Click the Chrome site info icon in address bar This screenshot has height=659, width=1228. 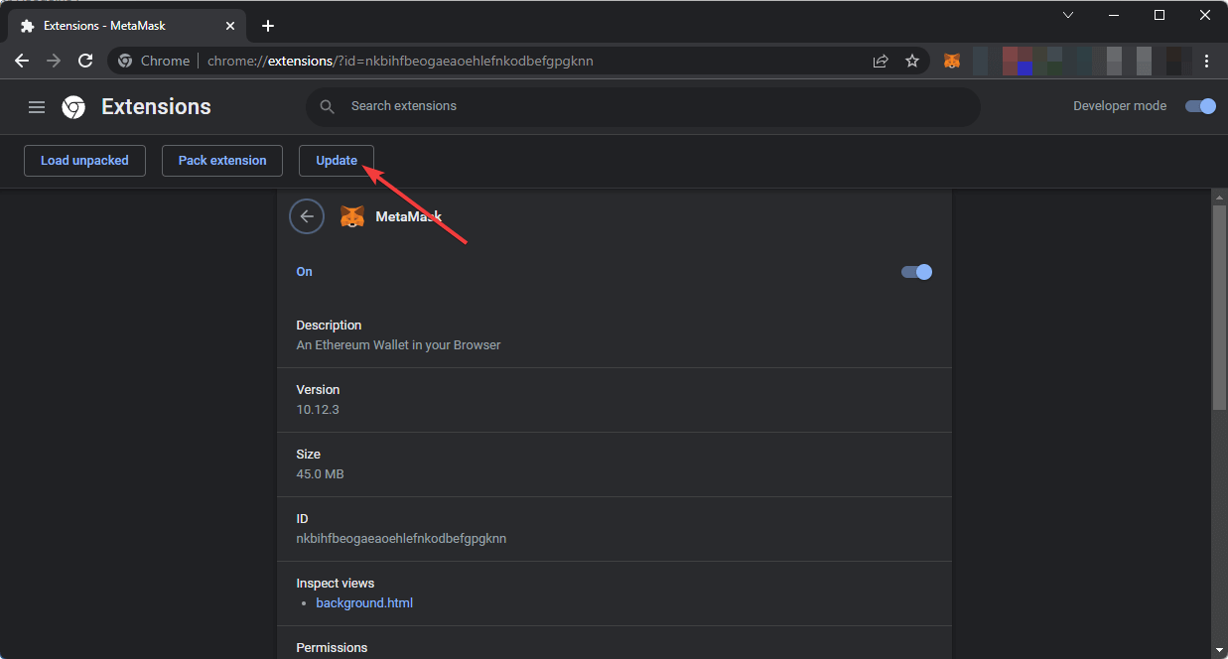(125, 61)
